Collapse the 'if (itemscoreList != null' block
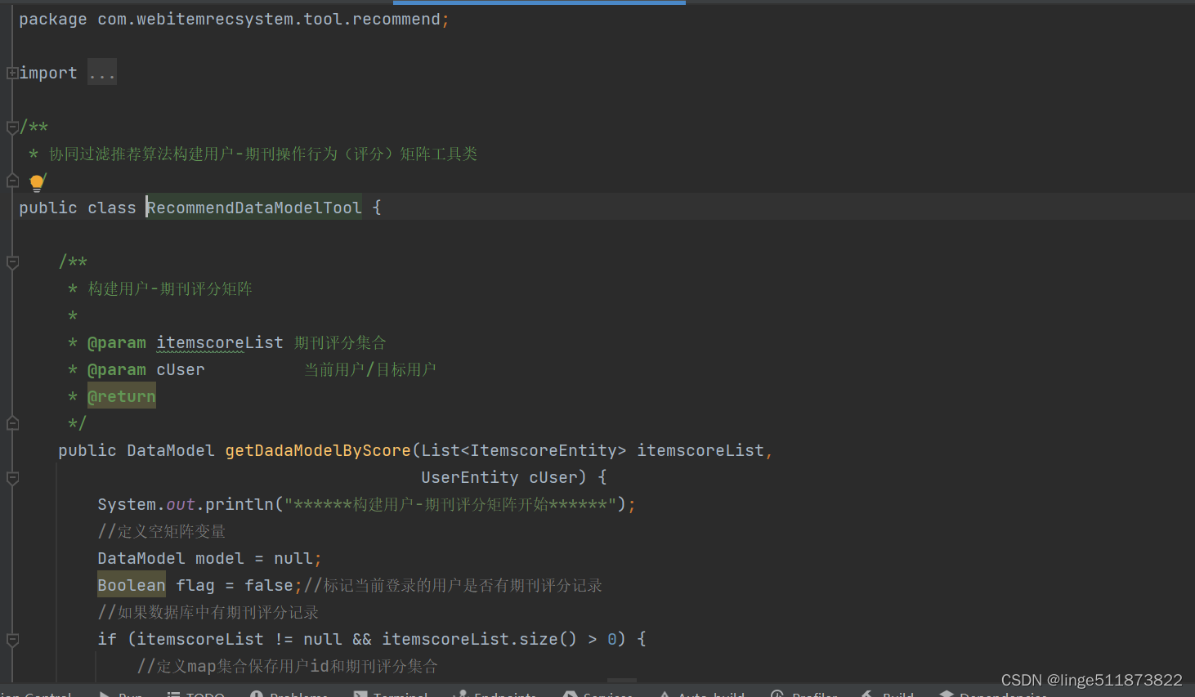This screenshot has height=697, width=1195. 12,640
